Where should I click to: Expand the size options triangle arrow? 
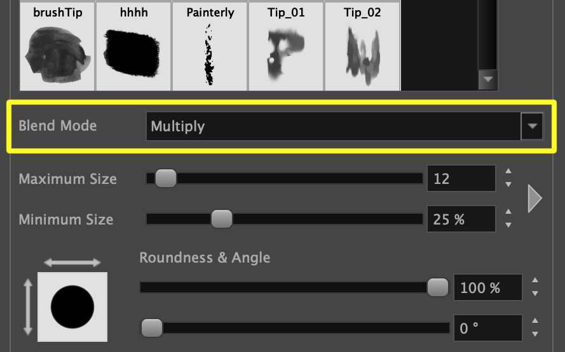click(x=534, y=199)
